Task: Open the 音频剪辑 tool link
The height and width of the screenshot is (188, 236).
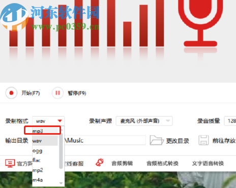Action: click(x=122, y=164)
